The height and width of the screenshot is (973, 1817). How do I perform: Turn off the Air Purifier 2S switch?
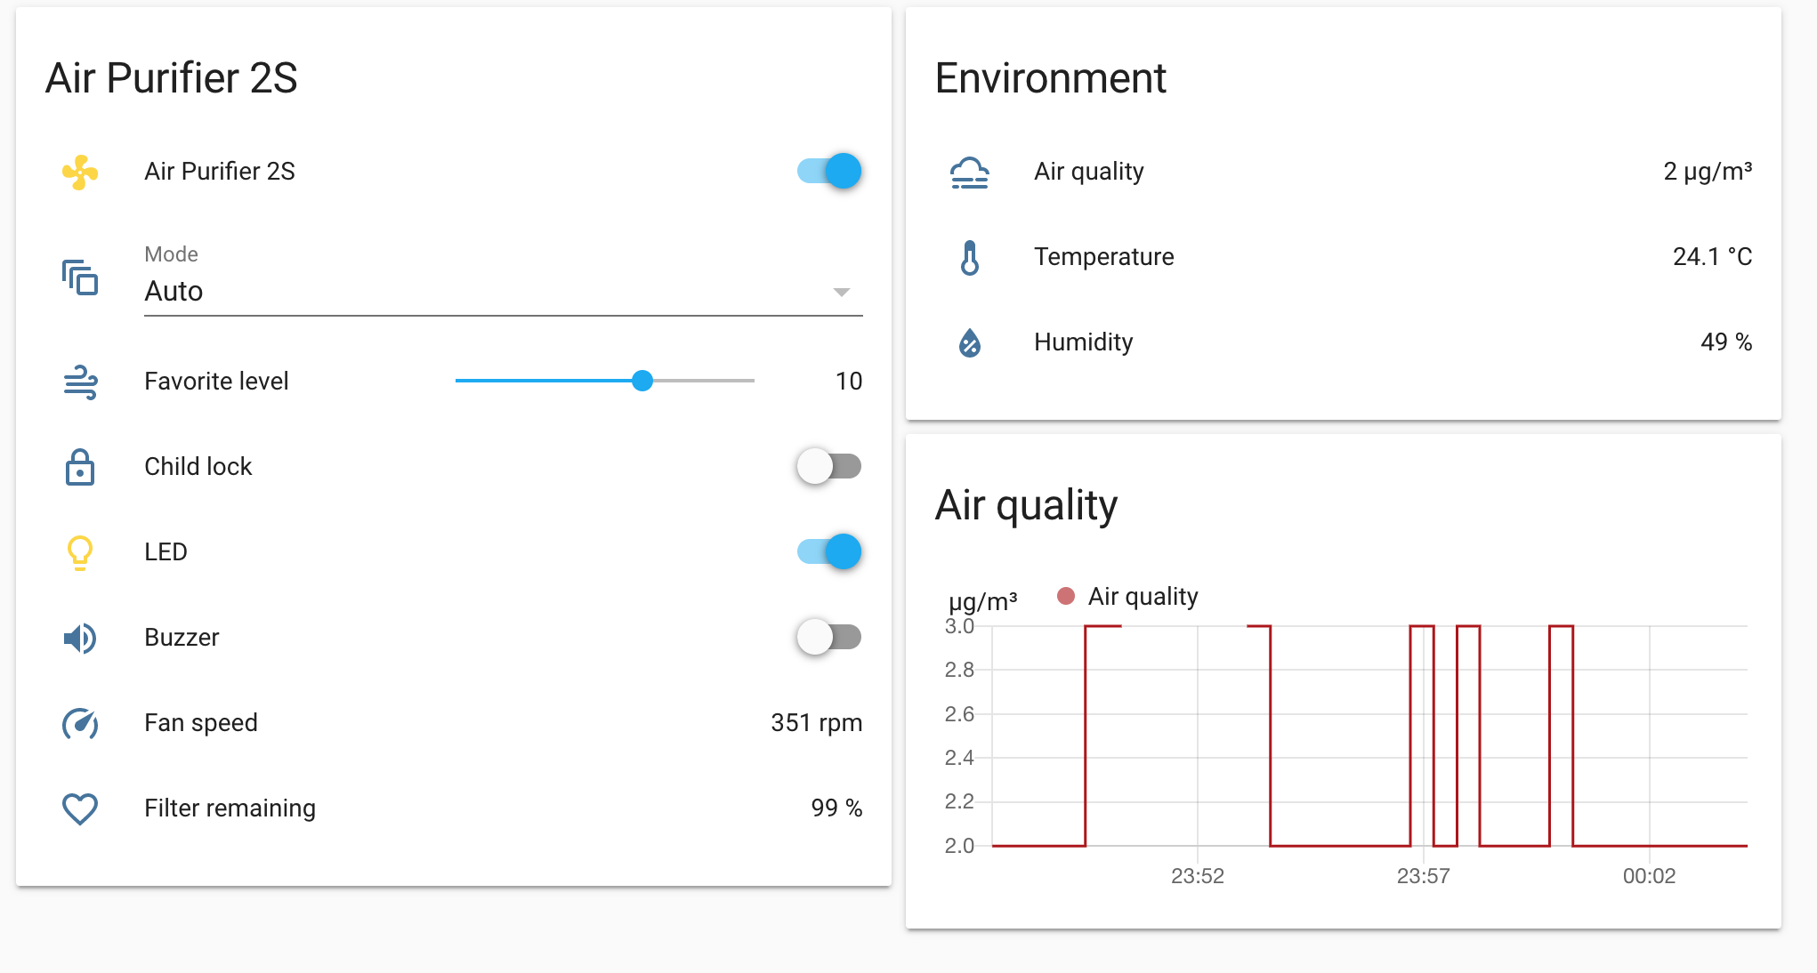click(829, 171)
